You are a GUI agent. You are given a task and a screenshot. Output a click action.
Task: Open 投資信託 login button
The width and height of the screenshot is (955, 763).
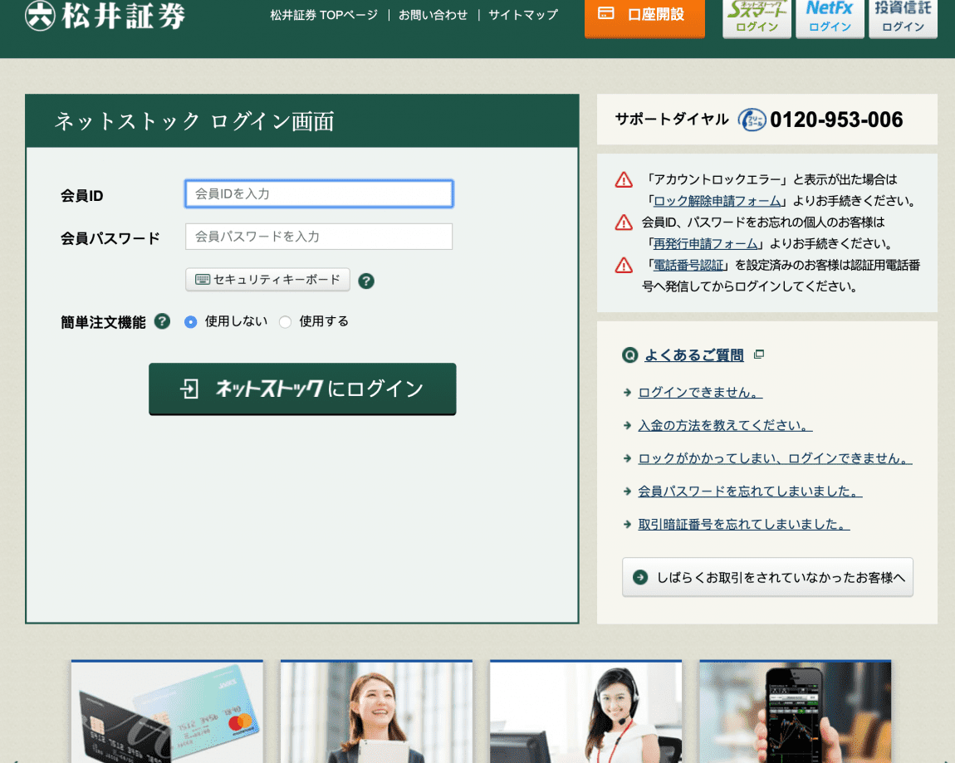pyautogui.click(x=903, y=18)
